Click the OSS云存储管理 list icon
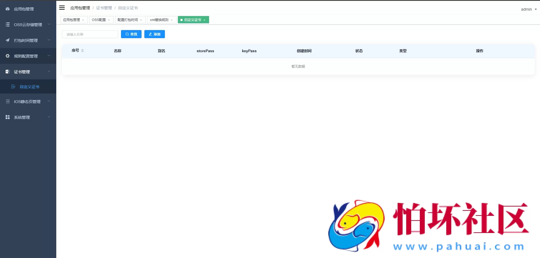 pos(7,24)
